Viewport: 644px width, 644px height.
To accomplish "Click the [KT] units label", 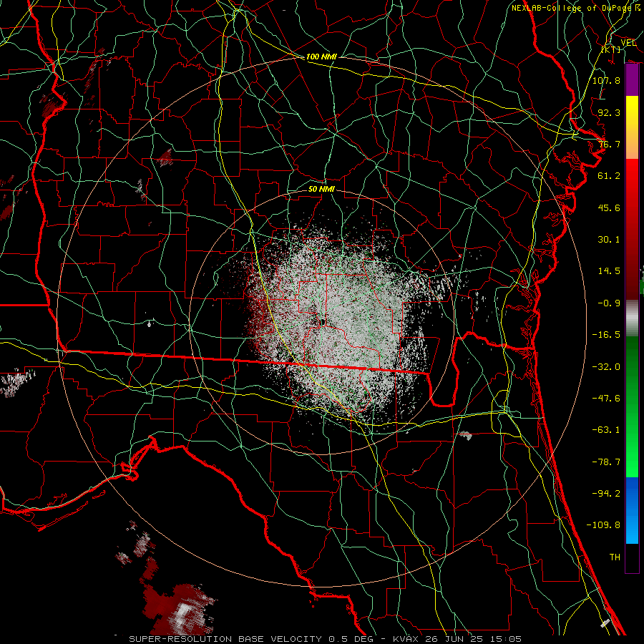I will (x=611, y=49).
